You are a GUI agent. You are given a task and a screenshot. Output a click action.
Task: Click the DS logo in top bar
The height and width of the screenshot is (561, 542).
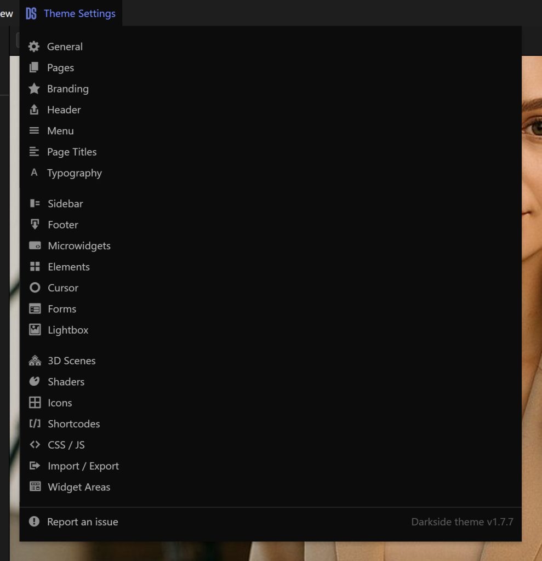(x=31, y=14)
